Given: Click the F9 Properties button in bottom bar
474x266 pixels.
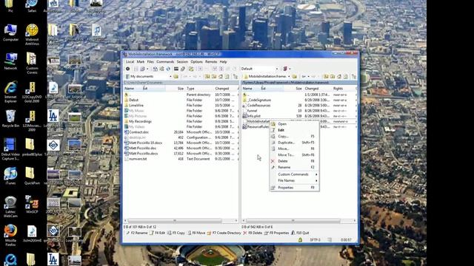Looking at the screenshot, I should tap(276, 233).
